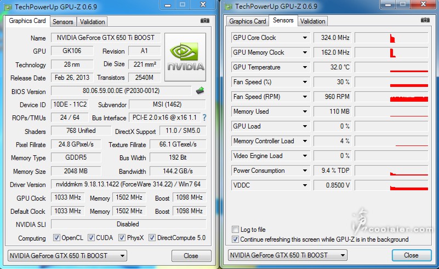Select Sensors tab in right window
Screen dimensions: 439x269
pos(283,20)
